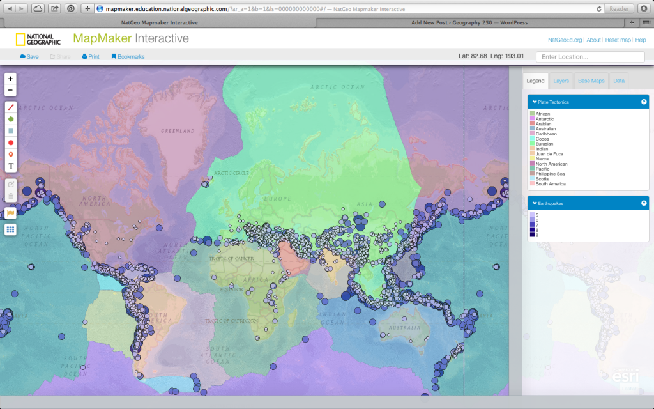Zoom in using the plus tool

10,79
